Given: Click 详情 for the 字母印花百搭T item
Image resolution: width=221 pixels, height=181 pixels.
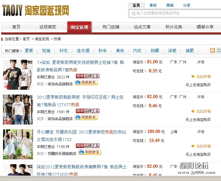Looking at the screenshot, I should pyautogui.click(x=201, y=97).
